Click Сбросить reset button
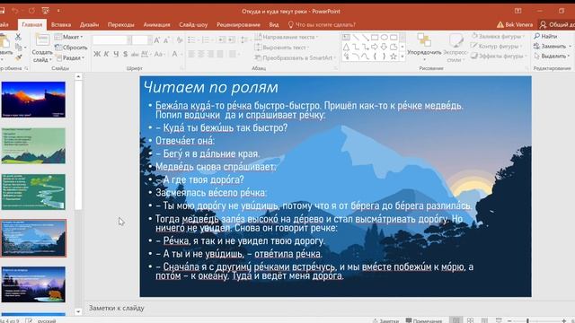This screenshot has width=575, height=323. [x=71, y=48]
